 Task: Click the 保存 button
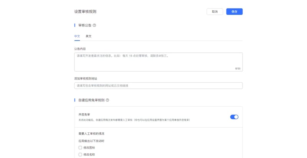[x=234, y=11]
